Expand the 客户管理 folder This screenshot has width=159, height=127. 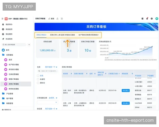coord(8,98)
